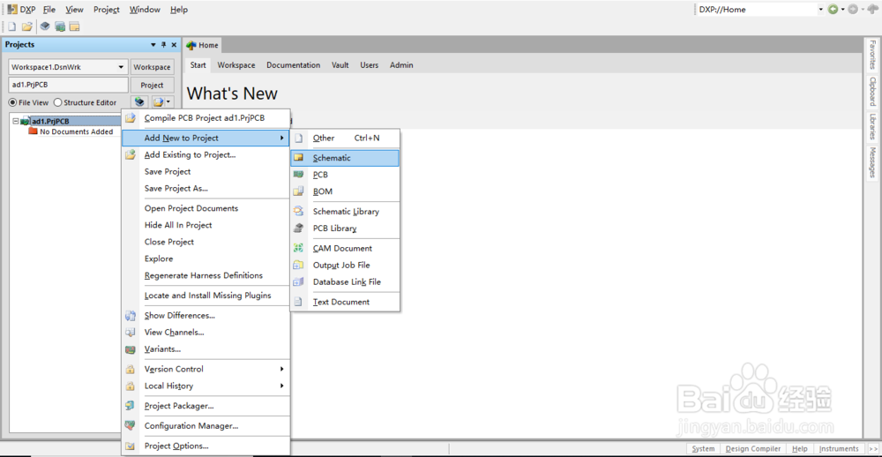This screenshot has width=882, height=457.
Task: Switch to the Vault tab
Action: tap(340, 65)
